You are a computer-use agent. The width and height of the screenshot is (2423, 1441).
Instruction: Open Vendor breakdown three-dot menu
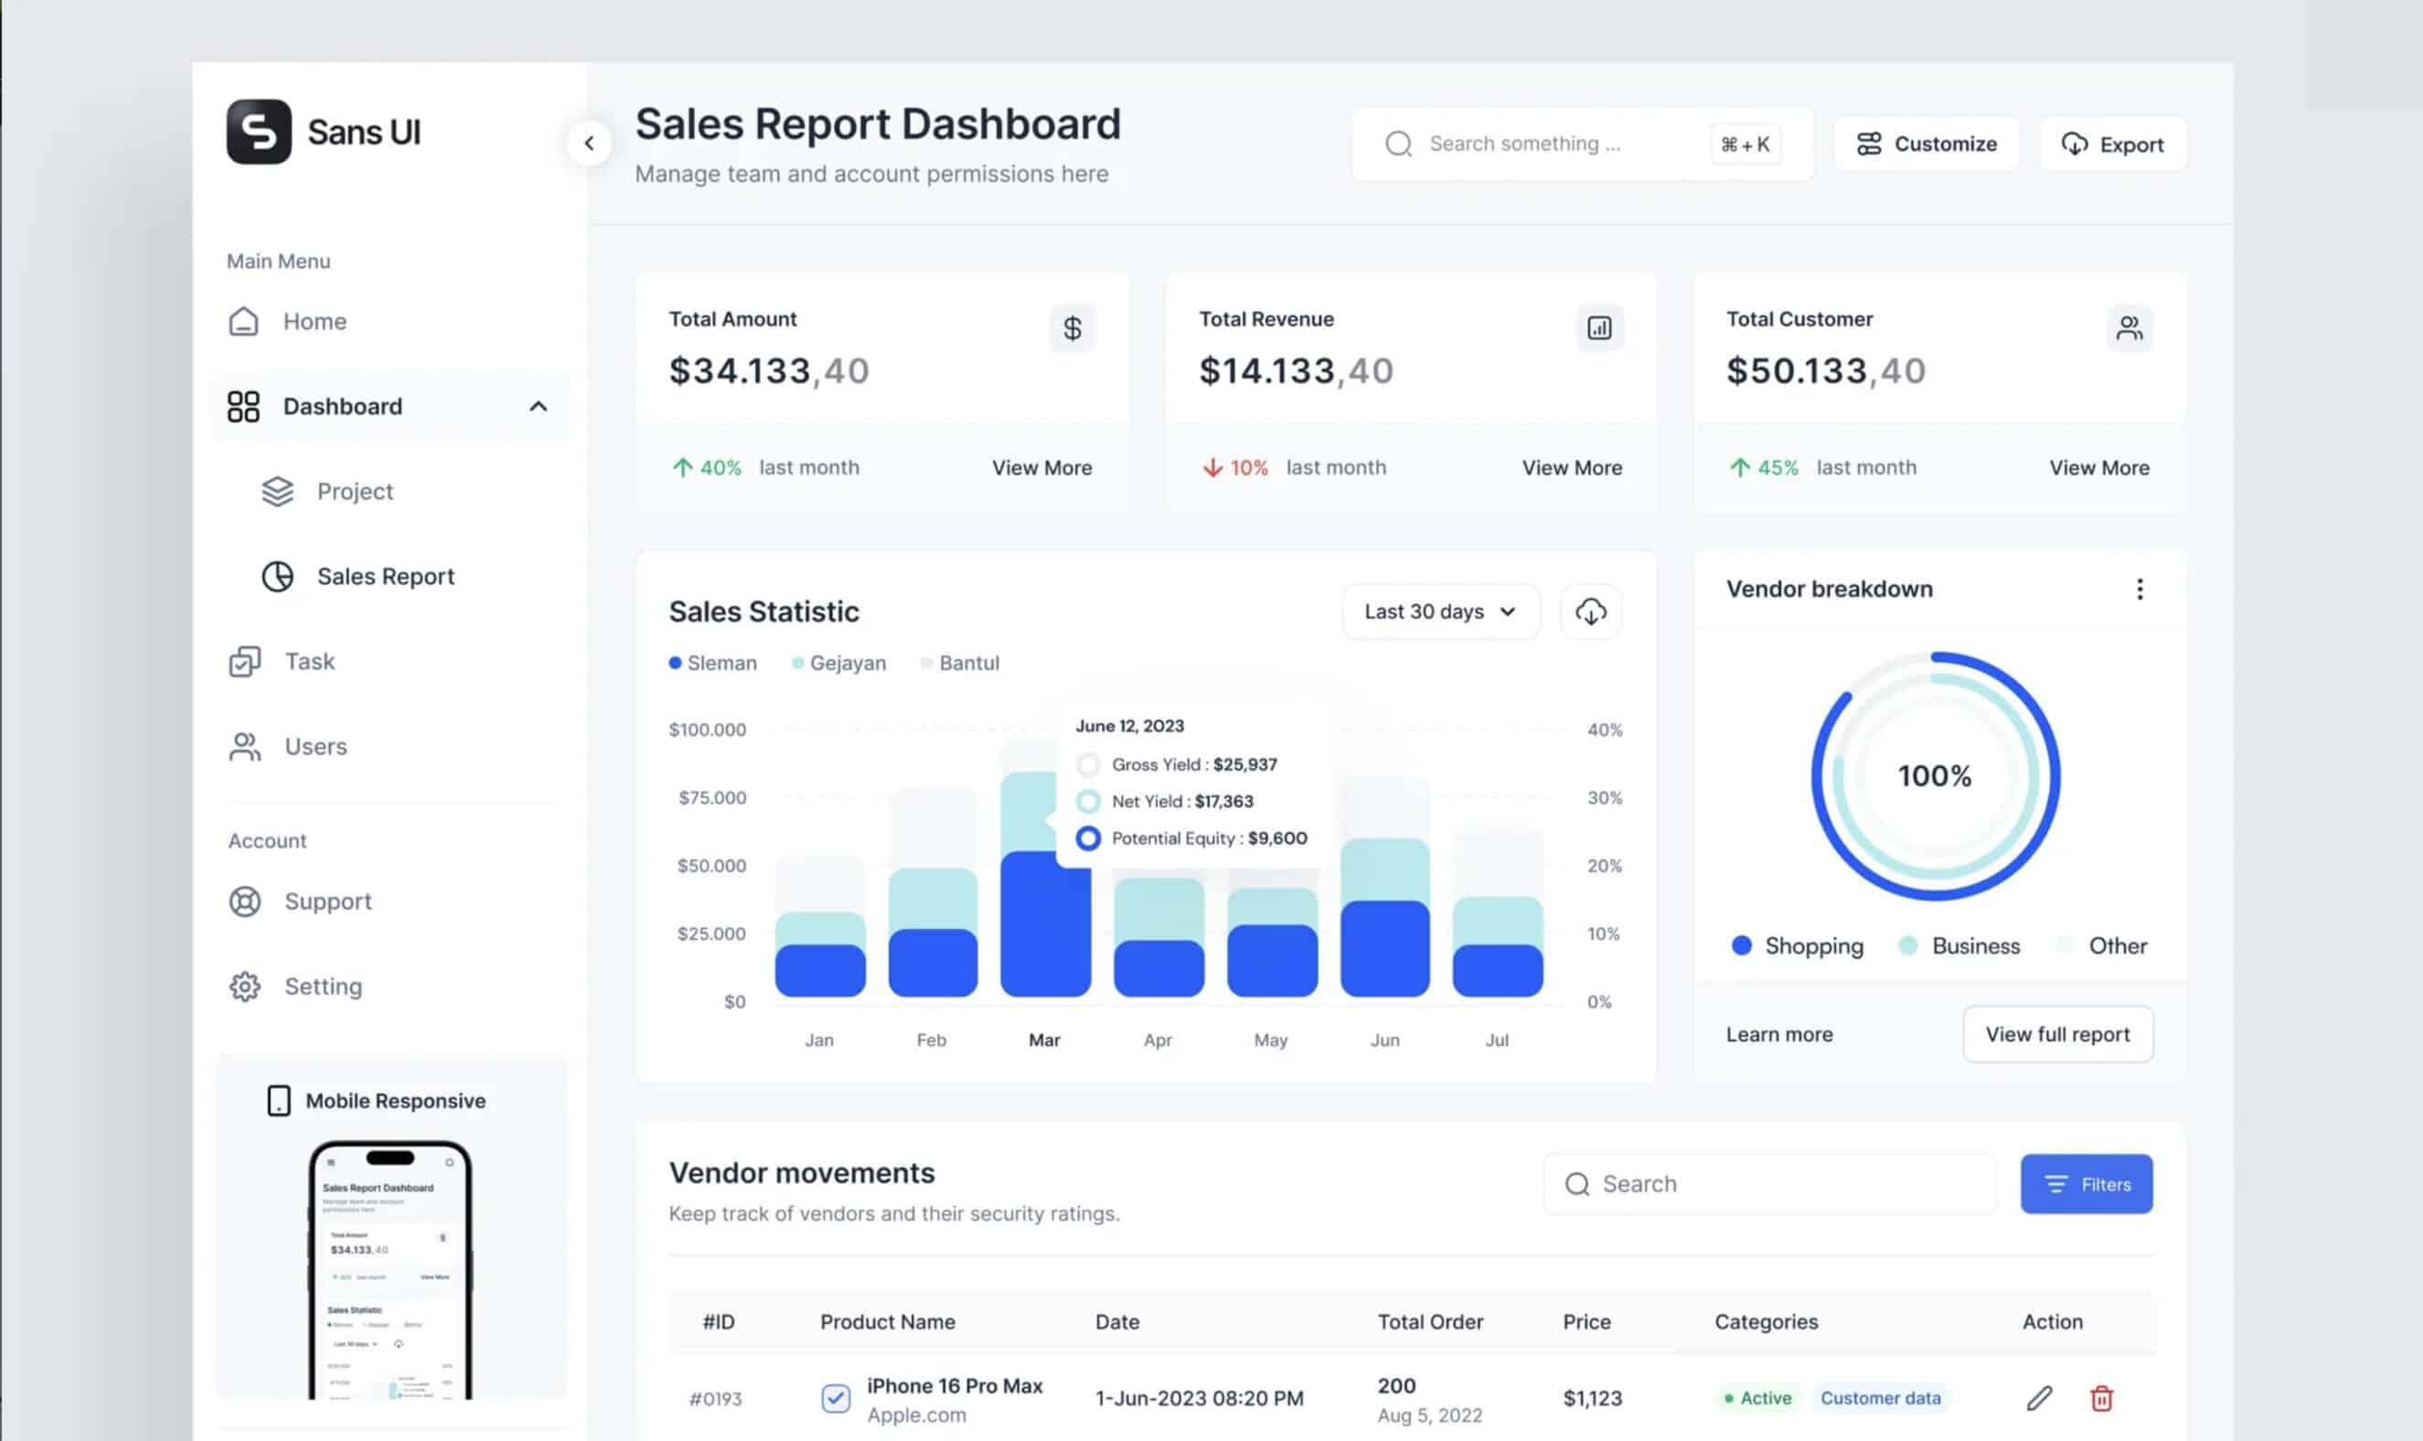2139,589
